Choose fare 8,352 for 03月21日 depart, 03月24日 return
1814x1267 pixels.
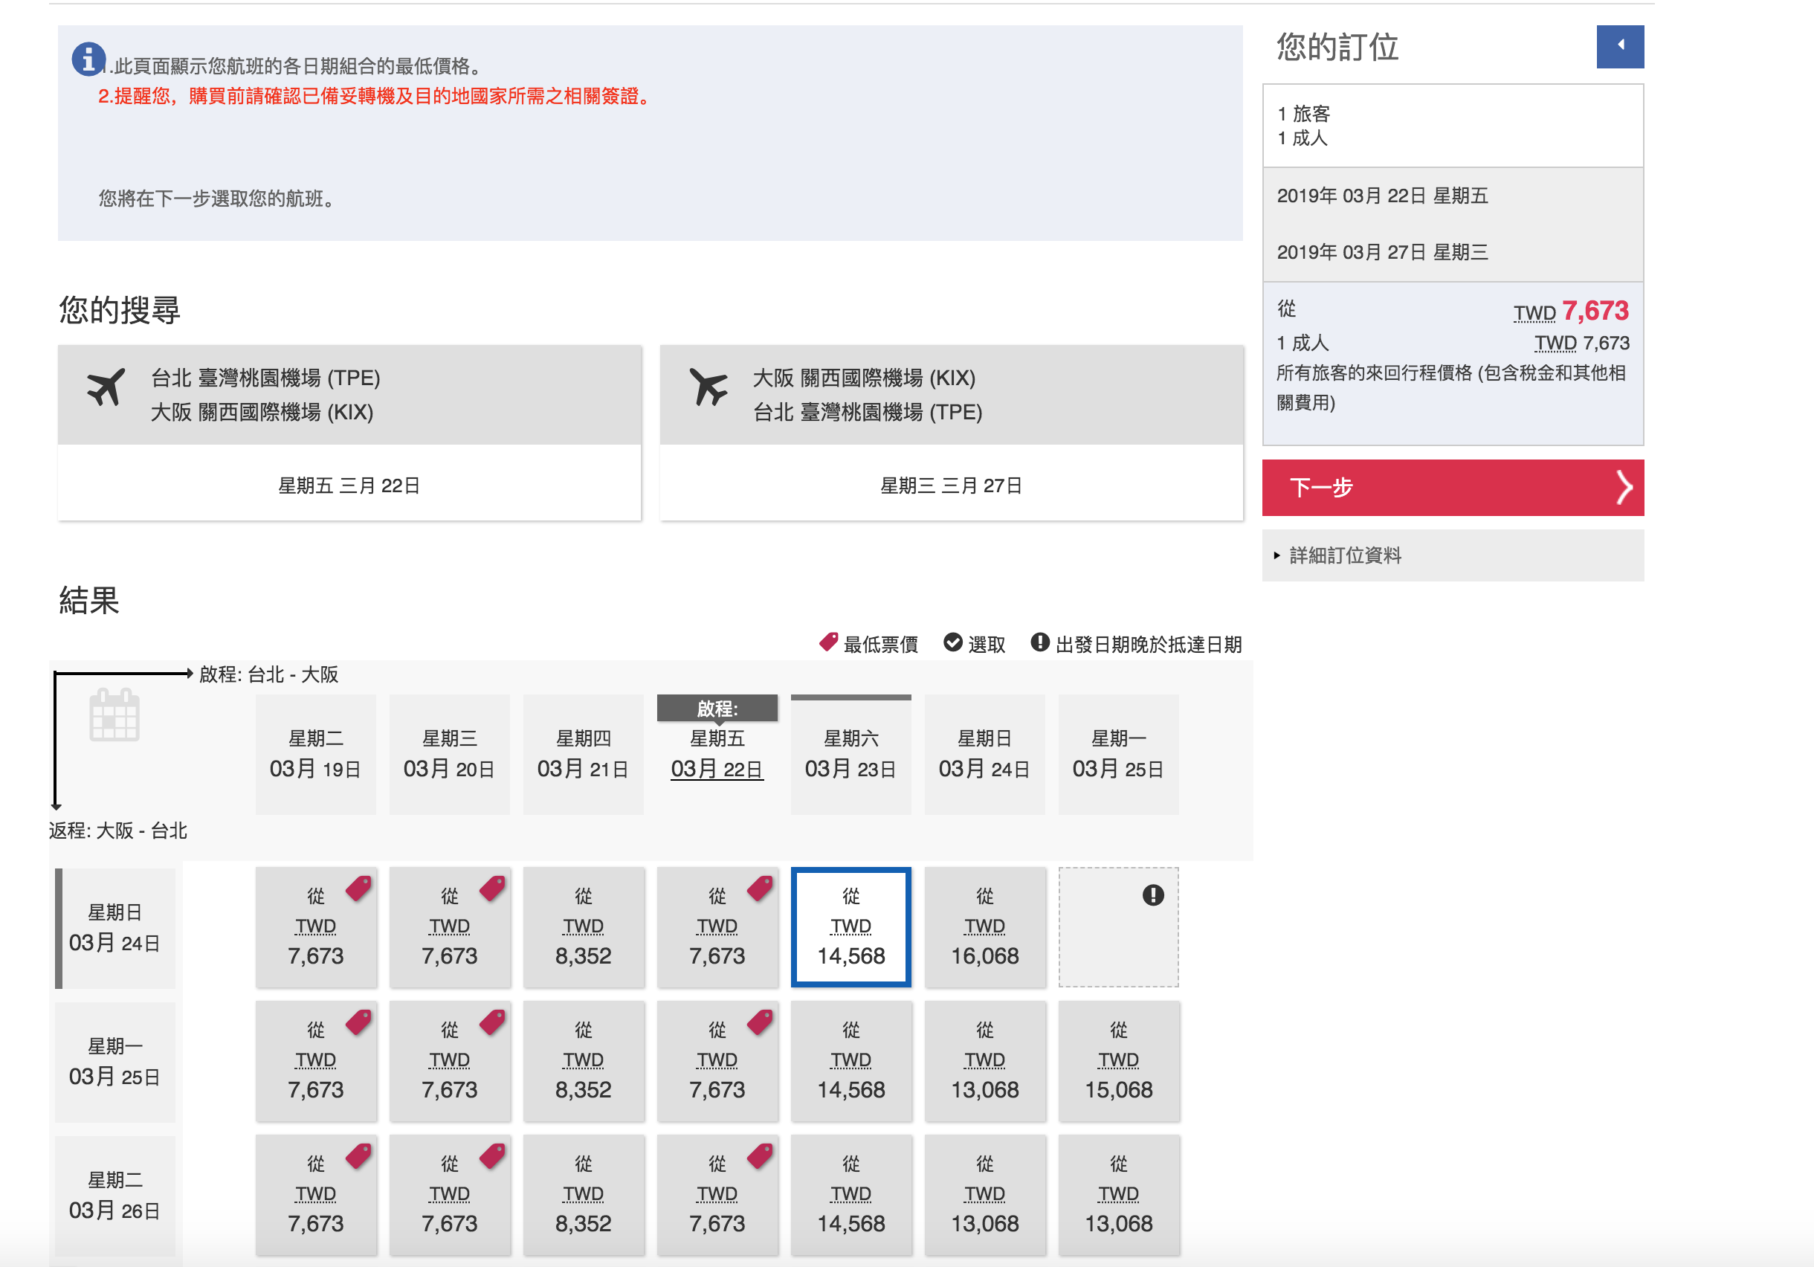(583, 927)
